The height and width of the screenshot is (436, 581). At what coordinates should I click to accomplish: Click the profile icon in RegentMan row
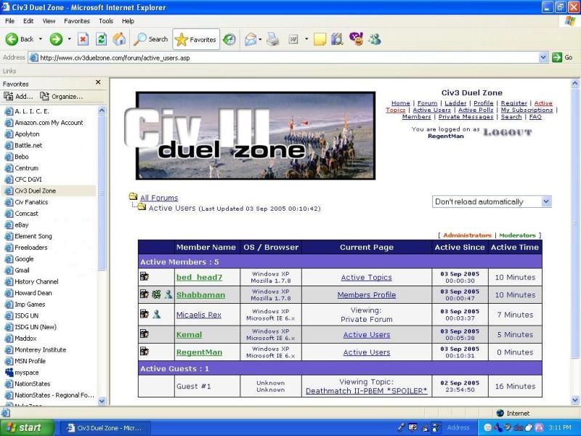pos(145,351)
